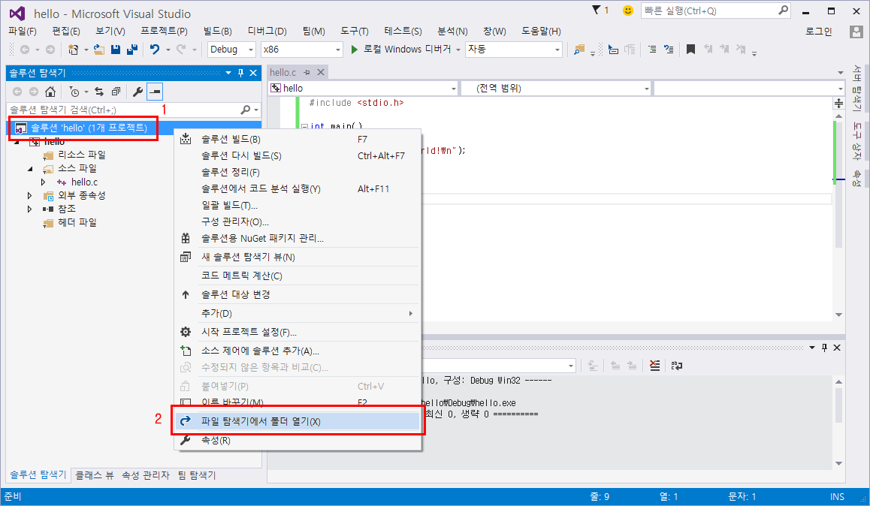Click the uncomment selected lines icon
The image size is (870, 506).
coord(669,50)
